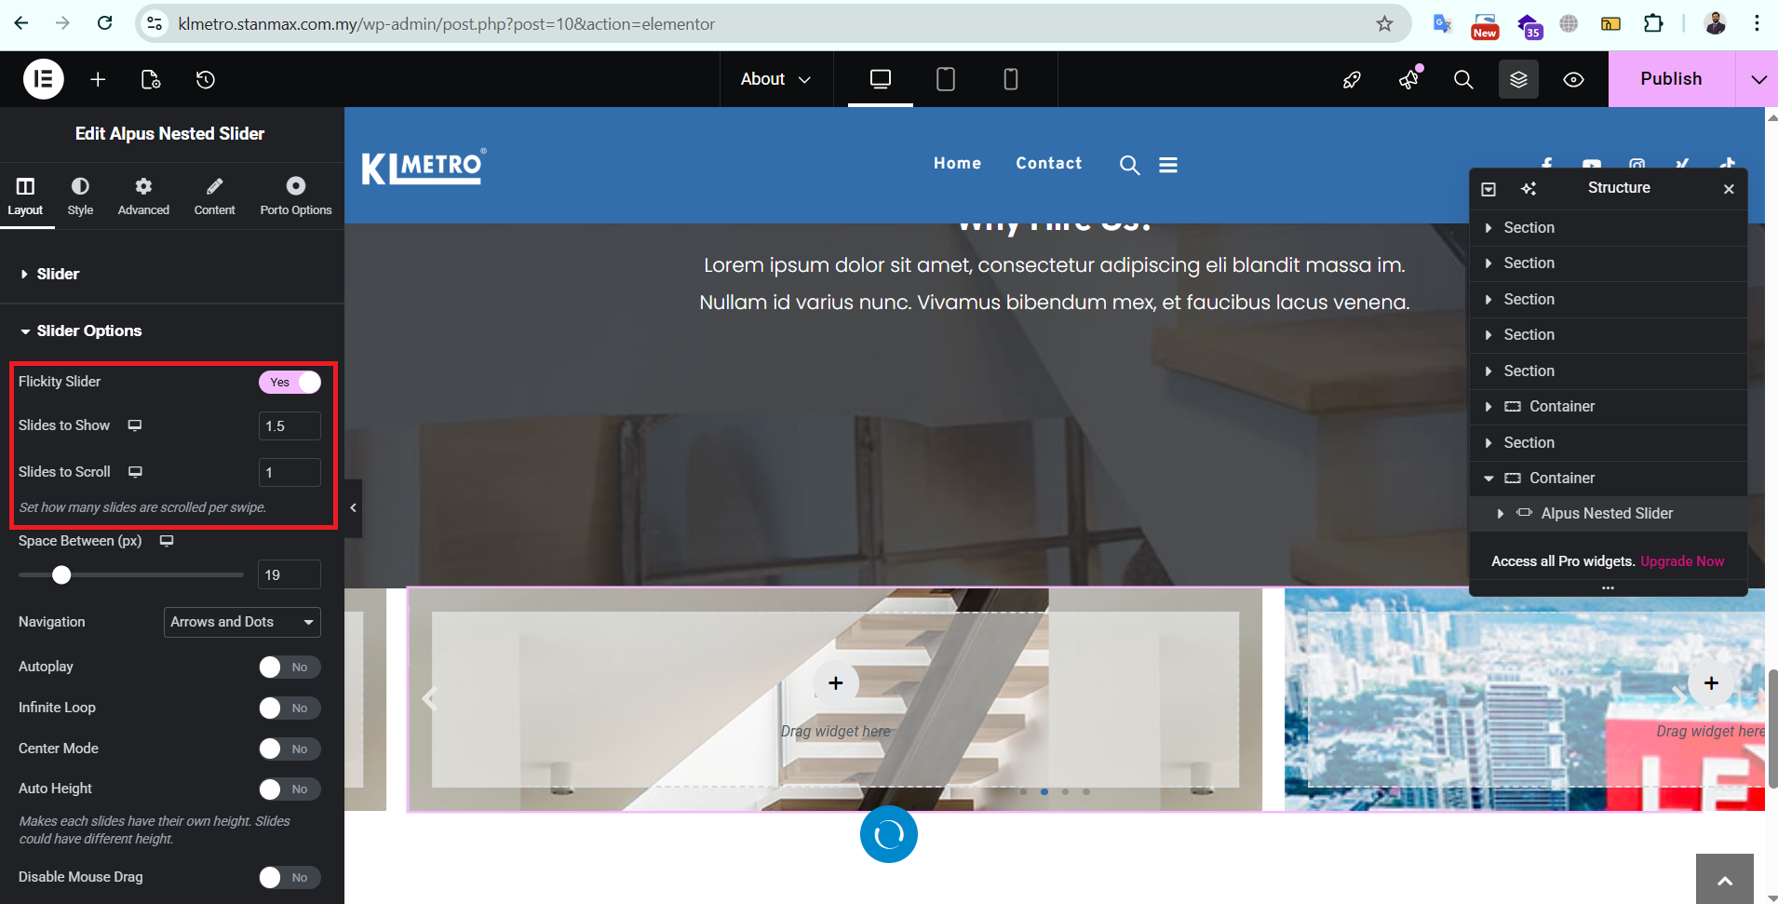Click the Upgrade Now link
This screenshot has height=904, width=1778.
pyautogui.click(x=1682, y=561)
